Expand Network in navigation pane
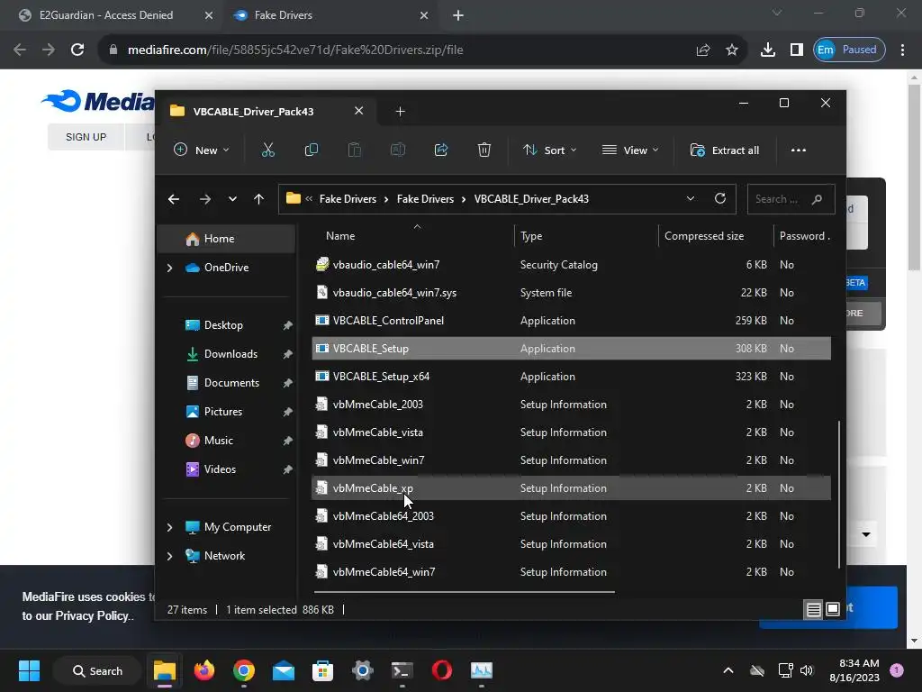Screen dimensions: 922x692 pyautogui.click(x=169, y=556)
